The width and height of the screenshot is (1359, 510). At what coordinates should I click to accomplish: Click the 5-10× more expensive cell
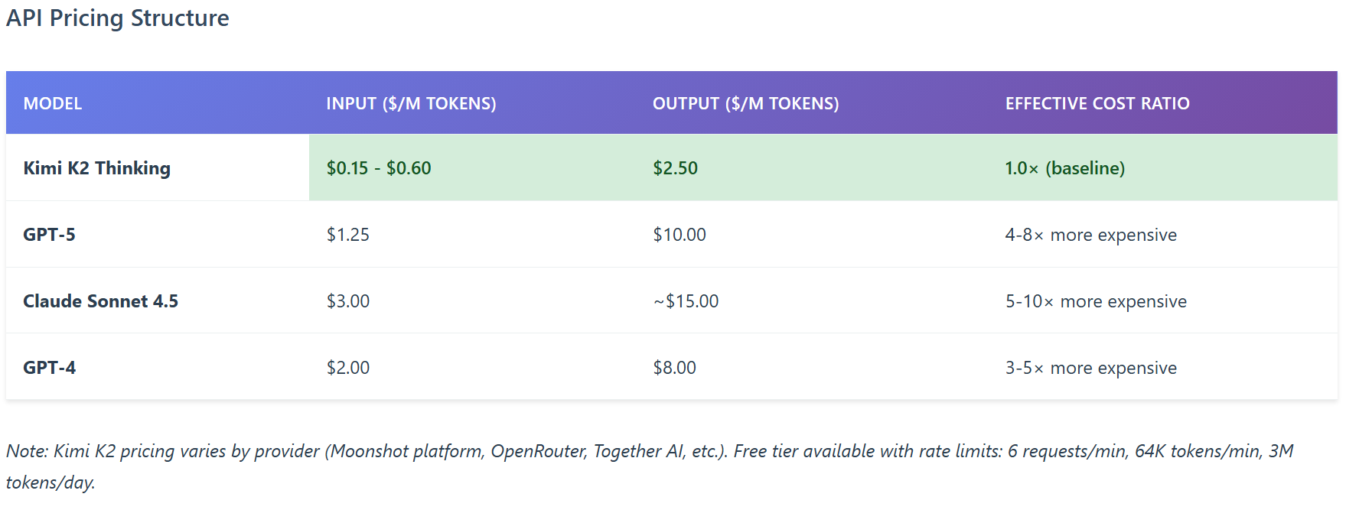pyautogui.click(x=1096, y=301)
